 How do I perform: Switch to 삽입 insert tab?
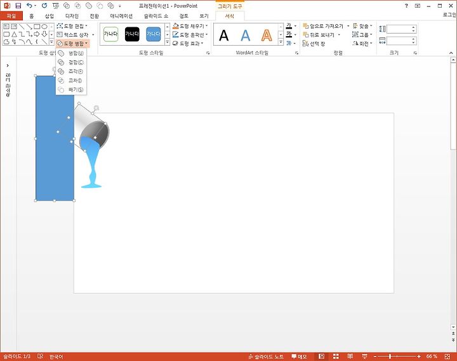(50, 16)
